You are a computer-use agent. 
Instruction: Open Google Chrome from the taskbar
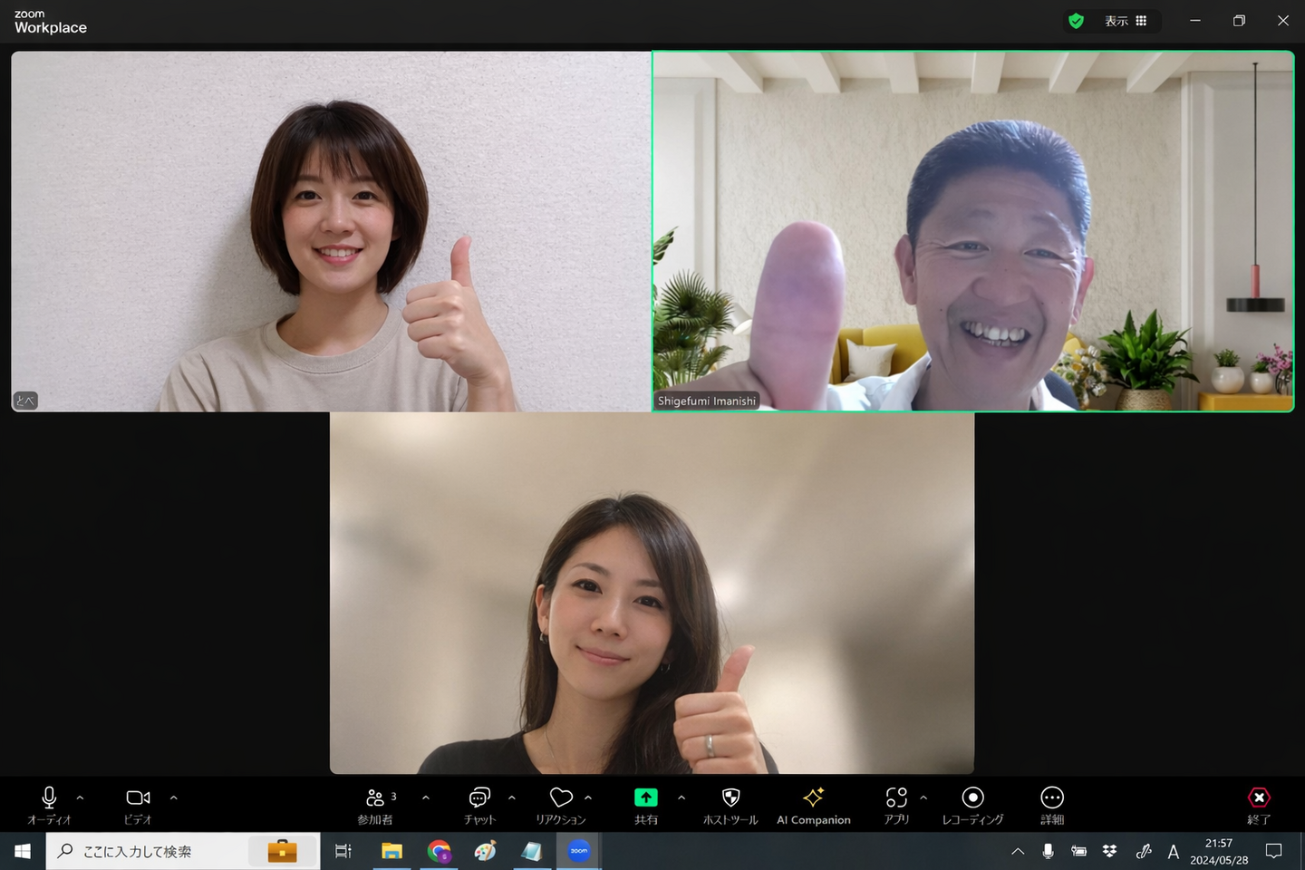(x=440, y=851)
